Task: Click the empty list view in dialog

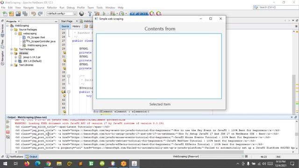Action: [159, 66]
